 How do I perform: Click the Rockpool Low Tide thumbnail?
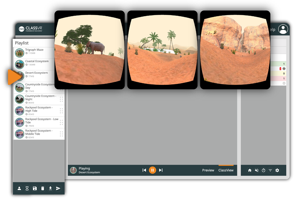click(x=20, y=122)
